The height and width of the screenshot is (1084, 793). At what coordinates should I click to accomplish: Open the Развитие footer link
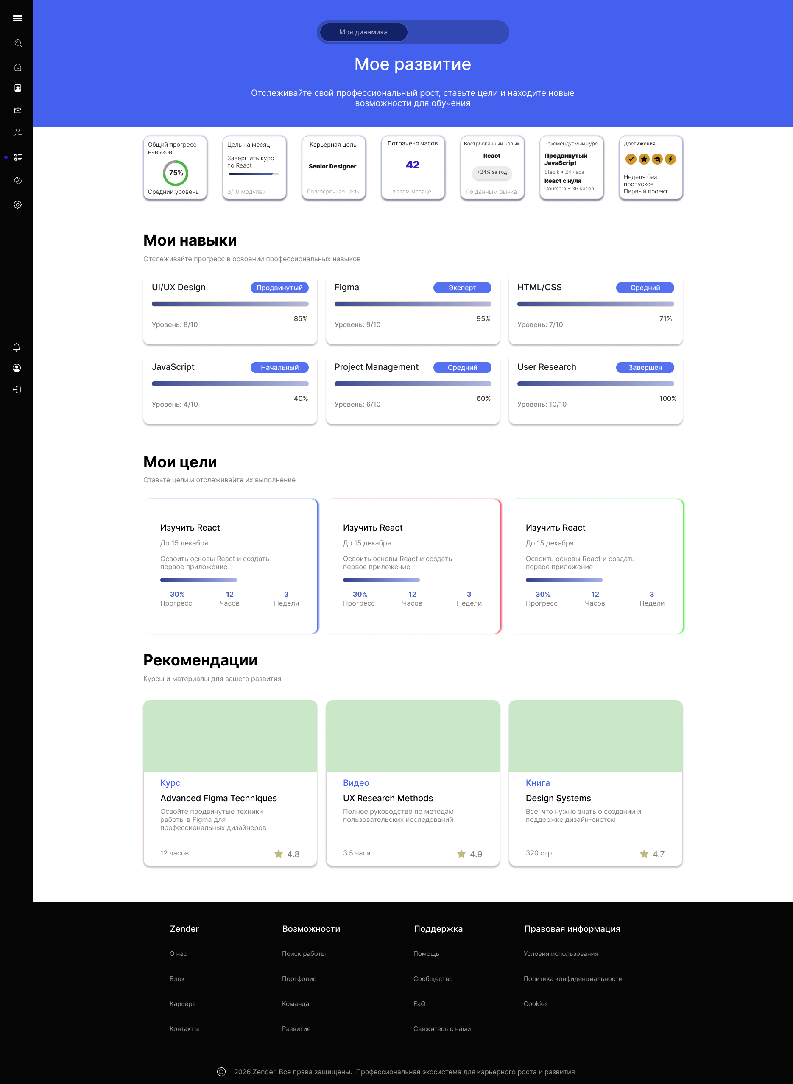click(x=296, y=1029)
